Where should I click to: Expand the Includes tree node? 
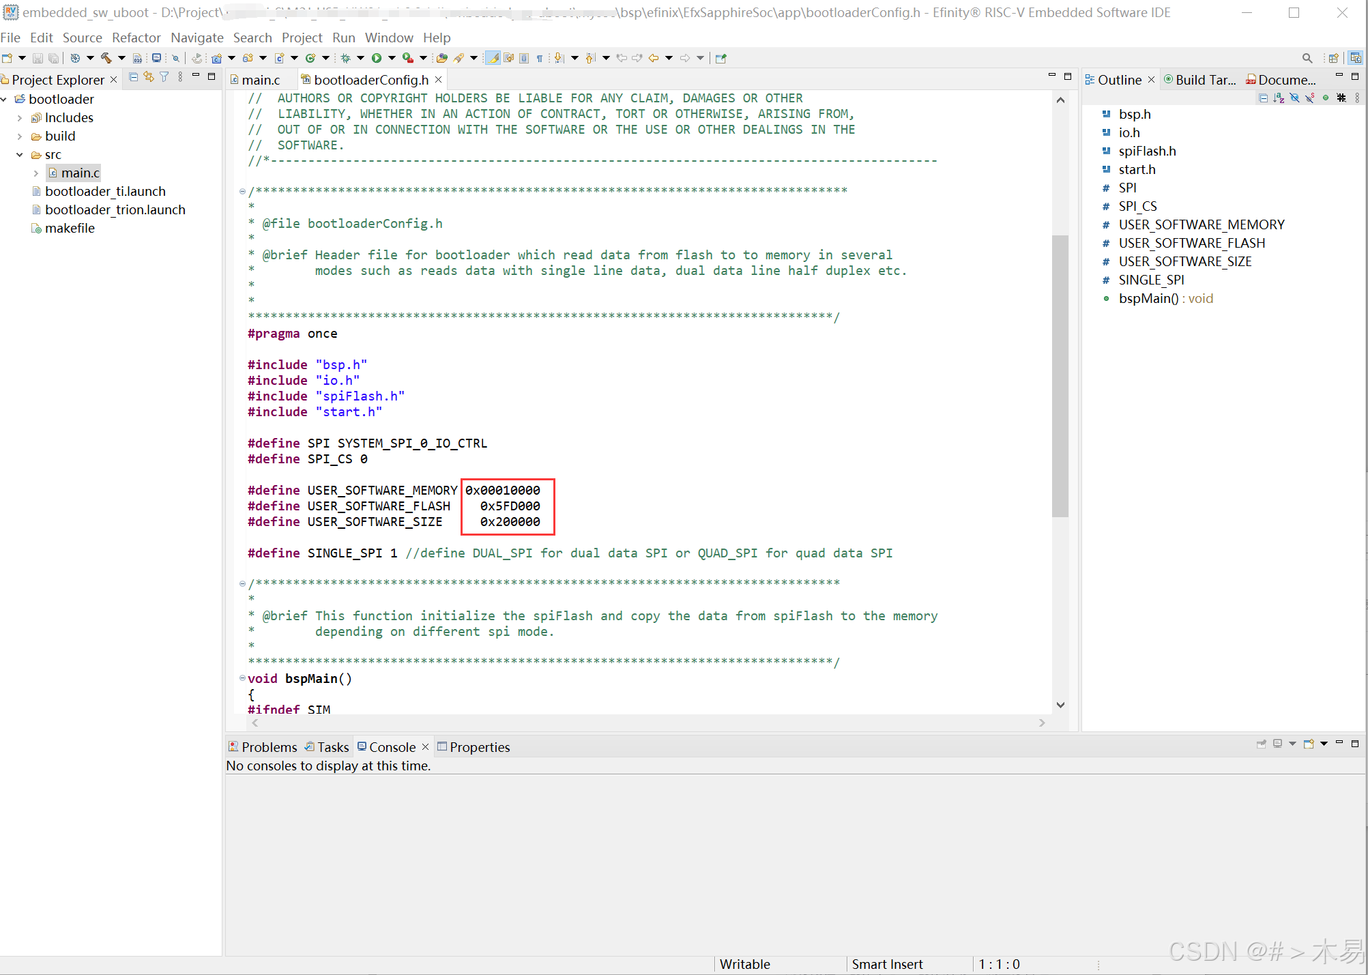coord(19,118)
